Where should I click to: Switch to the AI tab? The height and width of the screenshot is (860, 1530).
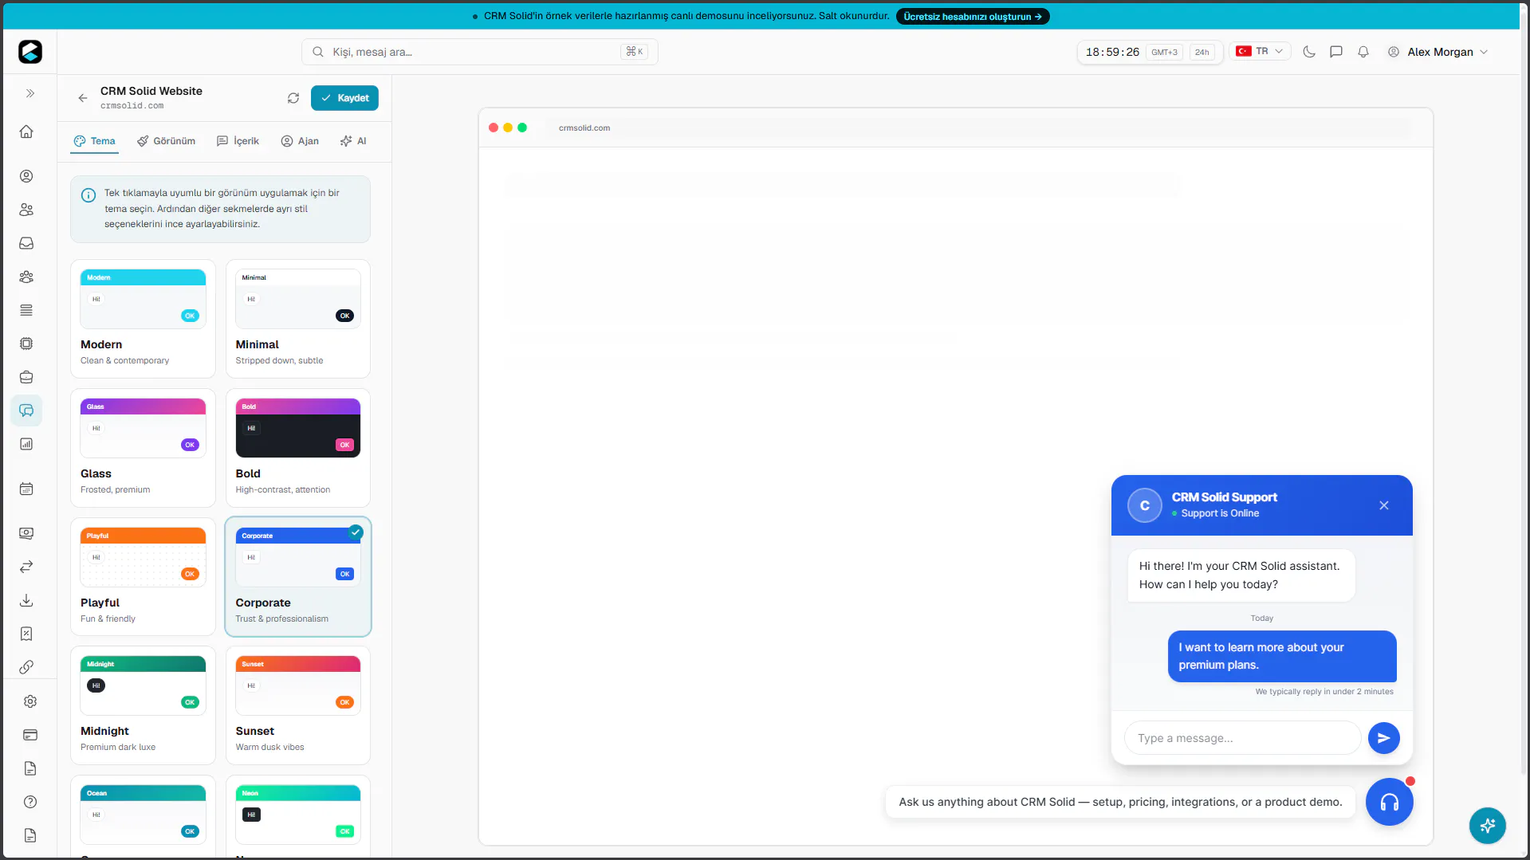(353, 141)
